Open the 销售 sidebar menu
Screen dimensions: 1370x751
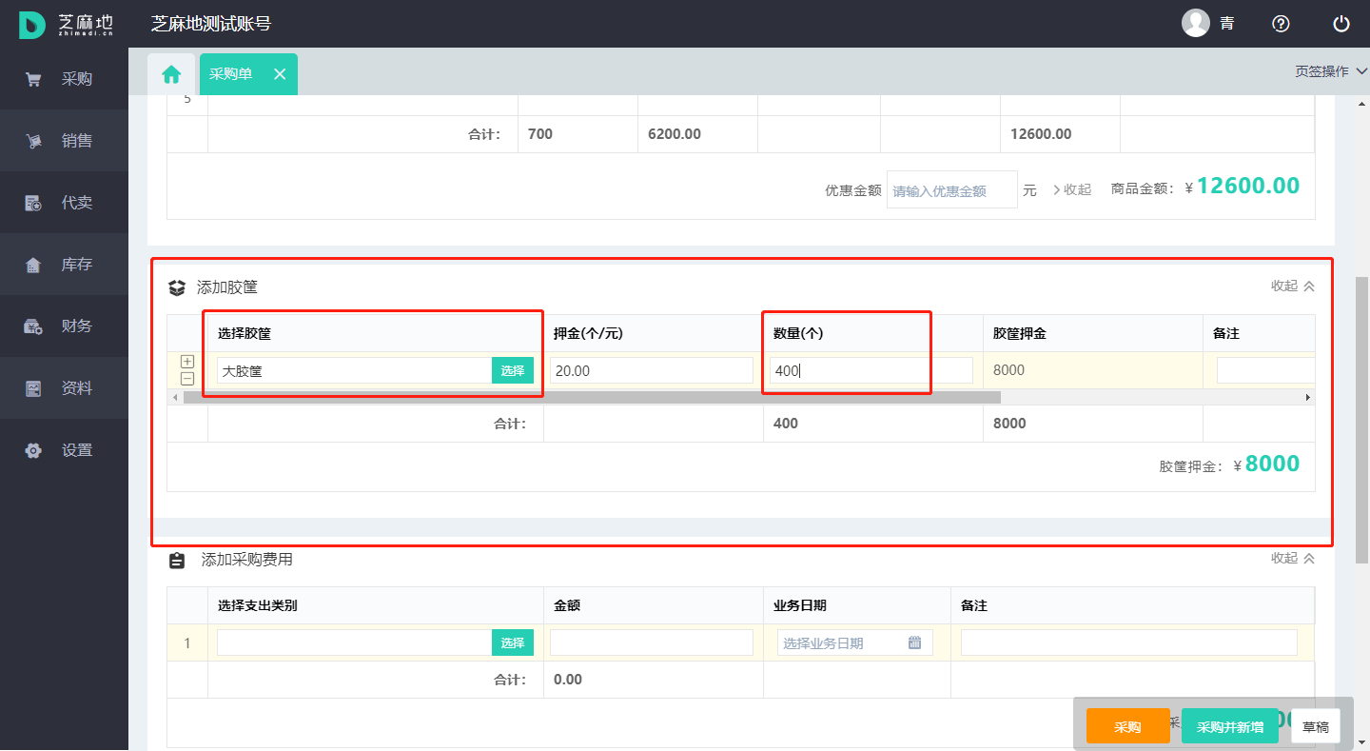[x=64, y=141]
